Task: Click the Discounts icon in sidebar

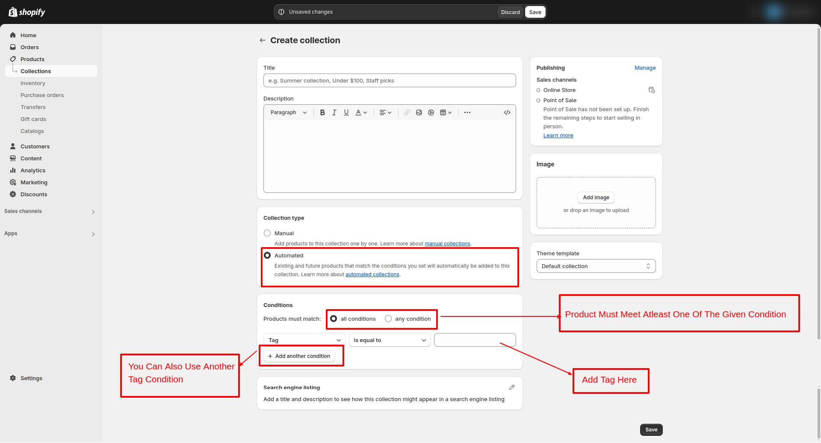Action: point(13,194)
